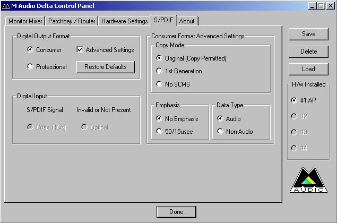Click the Load button
Viewport: 337px width, 223px height.
[x=309, y=69]
